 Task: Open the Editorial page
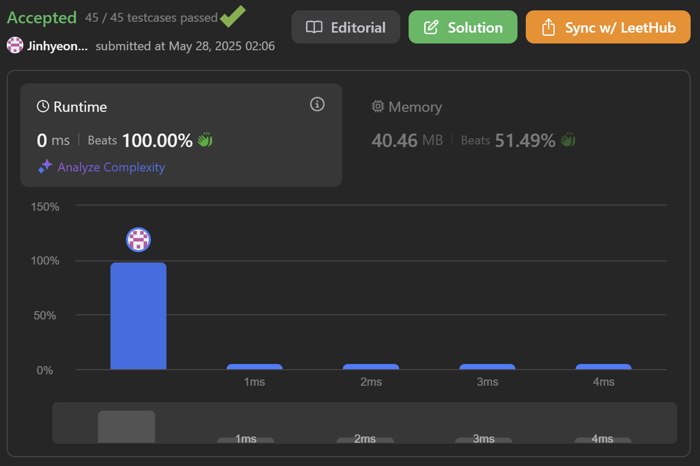pyautogui.click(x=346, y=27)
